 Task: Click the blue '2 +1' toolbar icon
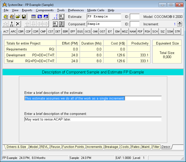[55, 17]
